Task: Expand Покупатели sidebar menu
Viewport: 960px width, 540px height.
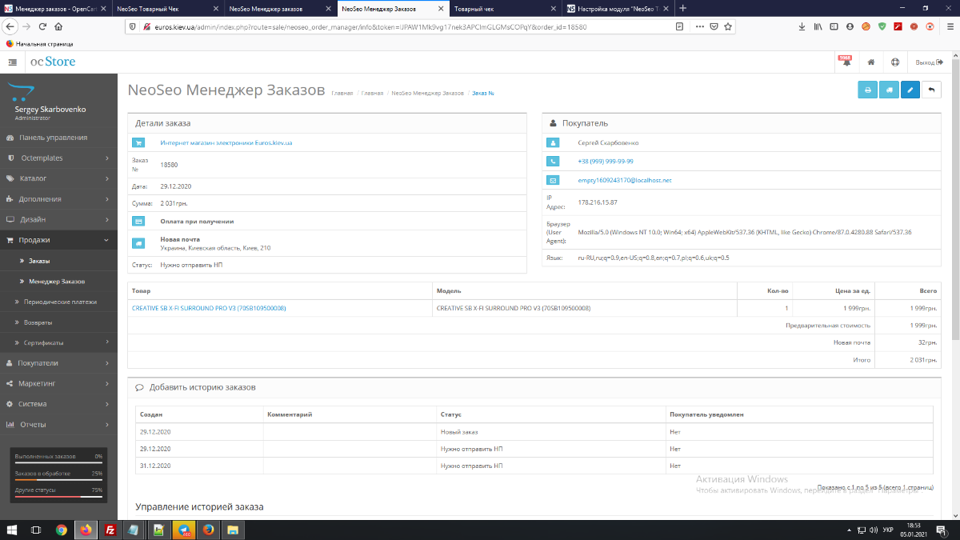Action: [x=58, y=363]
